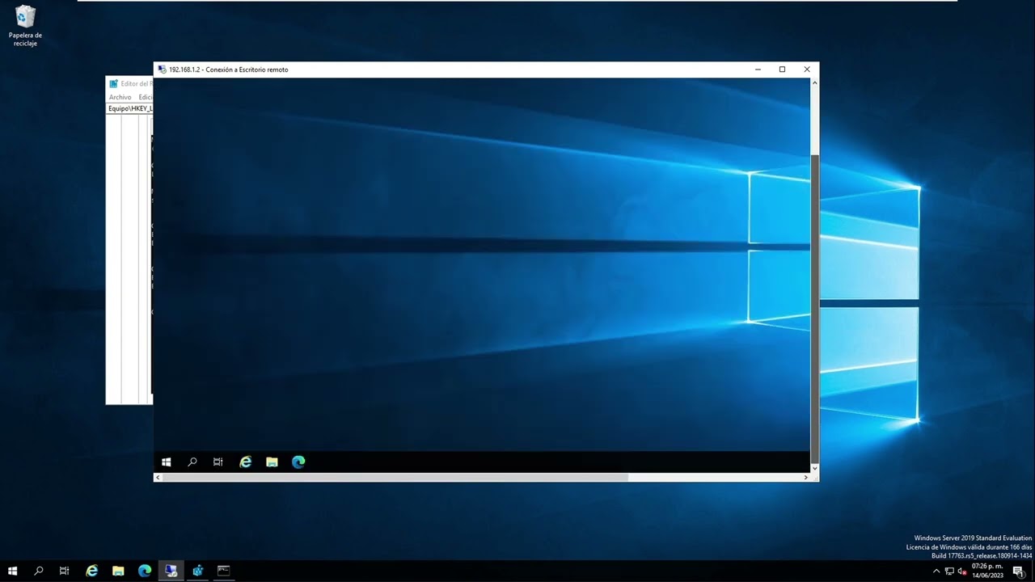Switch to Command Prompt taskbar icon

[224, 571]
